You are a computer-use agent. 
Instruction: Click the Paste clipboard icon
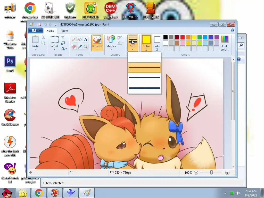35,39
